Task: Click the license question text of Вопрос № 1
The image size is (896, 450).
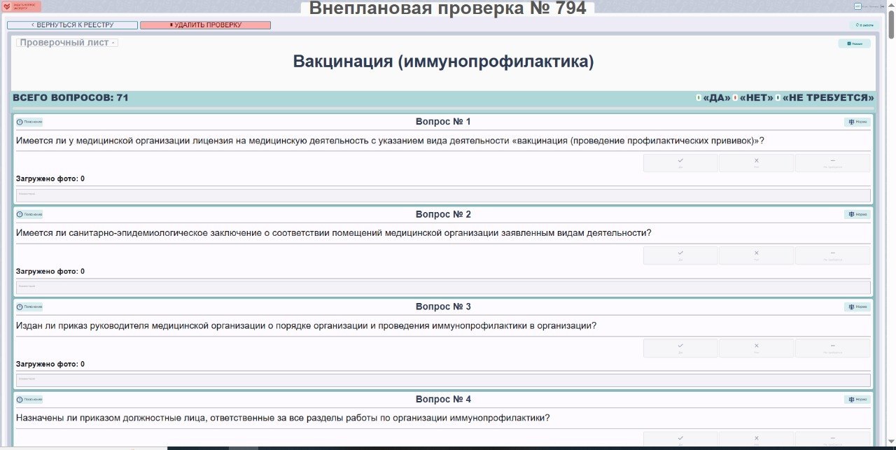Action: pos(390,141)
